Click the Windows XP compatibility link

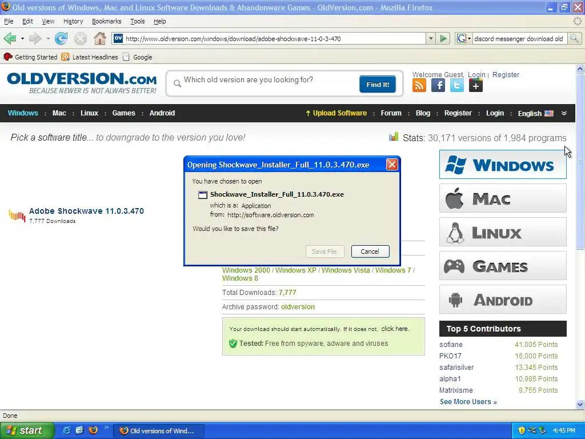(x=296, y=270)
